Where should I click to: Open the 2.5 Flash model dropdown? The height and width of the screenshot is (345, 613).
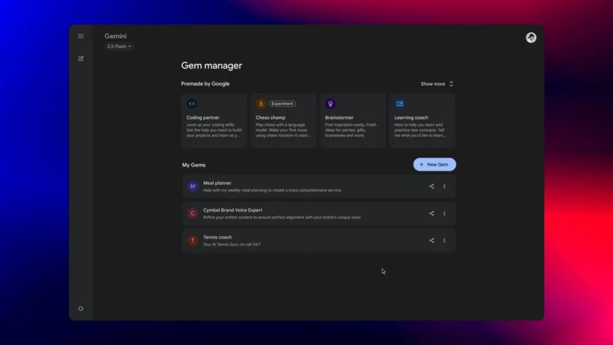[x=119, y=46]
